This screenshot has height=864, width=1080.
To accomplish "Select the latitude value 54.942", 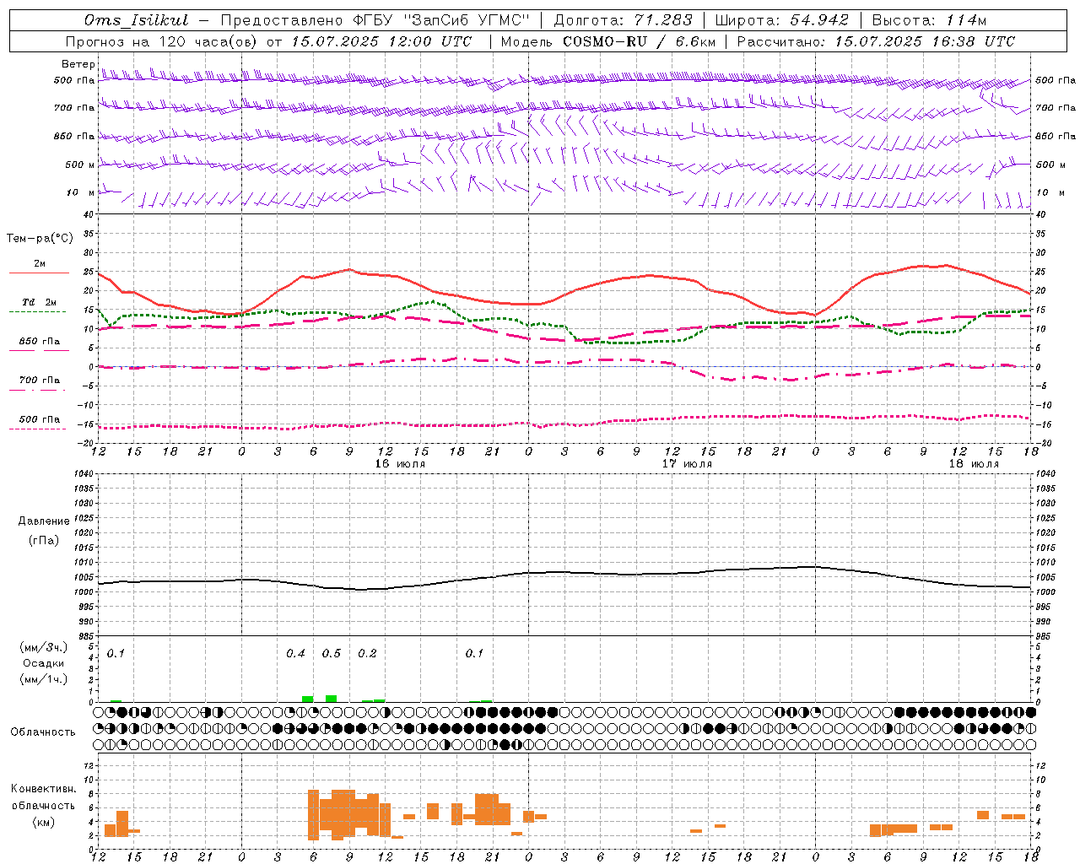I will click(x=818, y=20).
